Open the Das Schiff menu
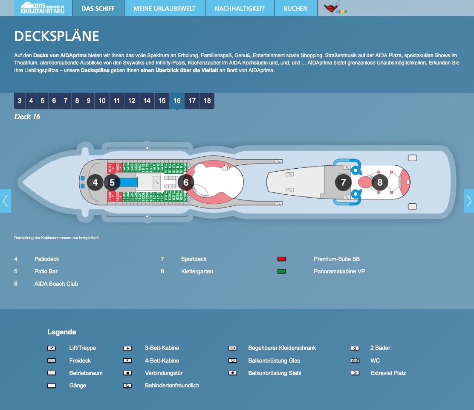This screenshot has height=410, width=474. point(98,9)
